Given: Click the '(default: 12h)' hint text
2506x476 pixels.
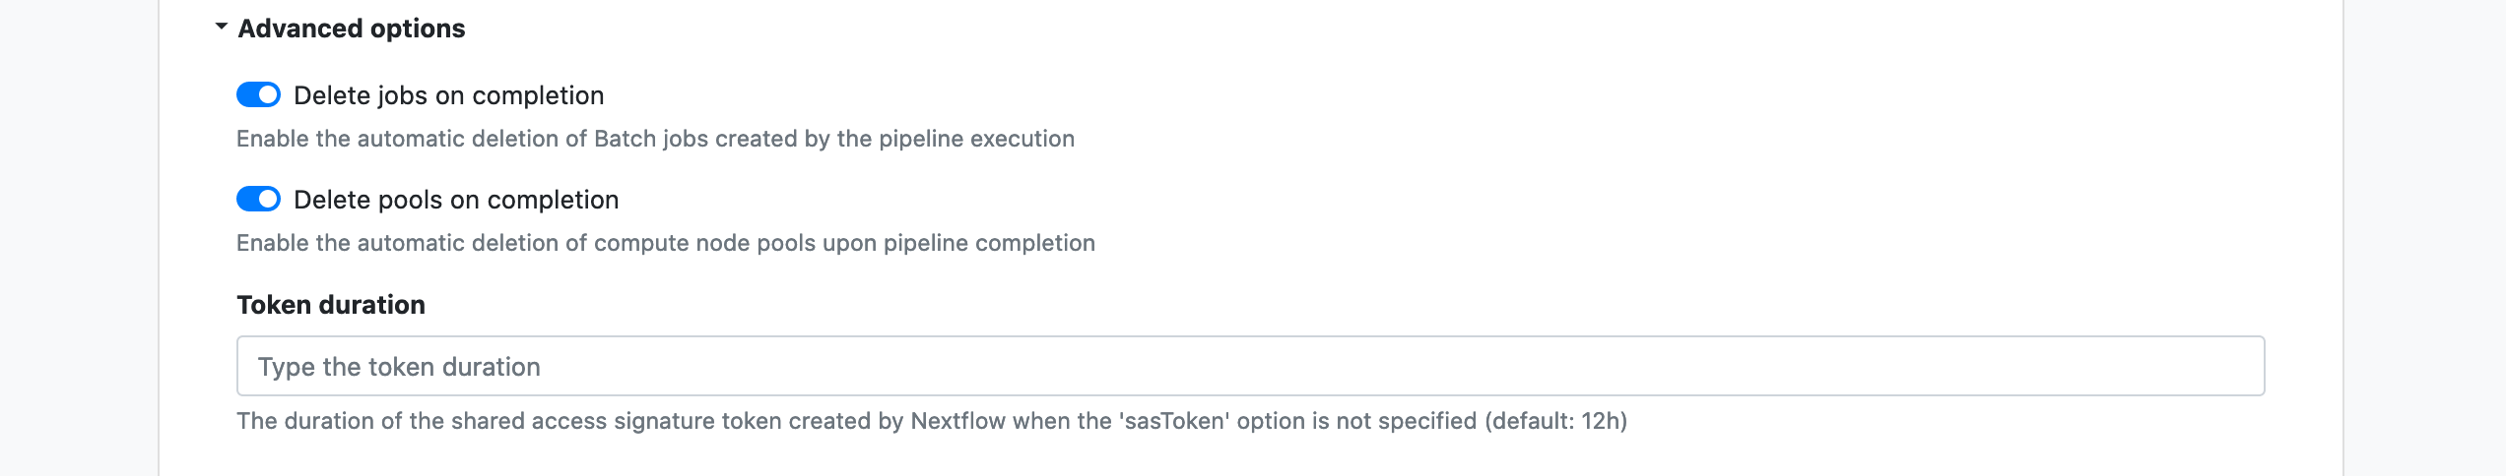Looking at the screenshot, I should 1555,421.
